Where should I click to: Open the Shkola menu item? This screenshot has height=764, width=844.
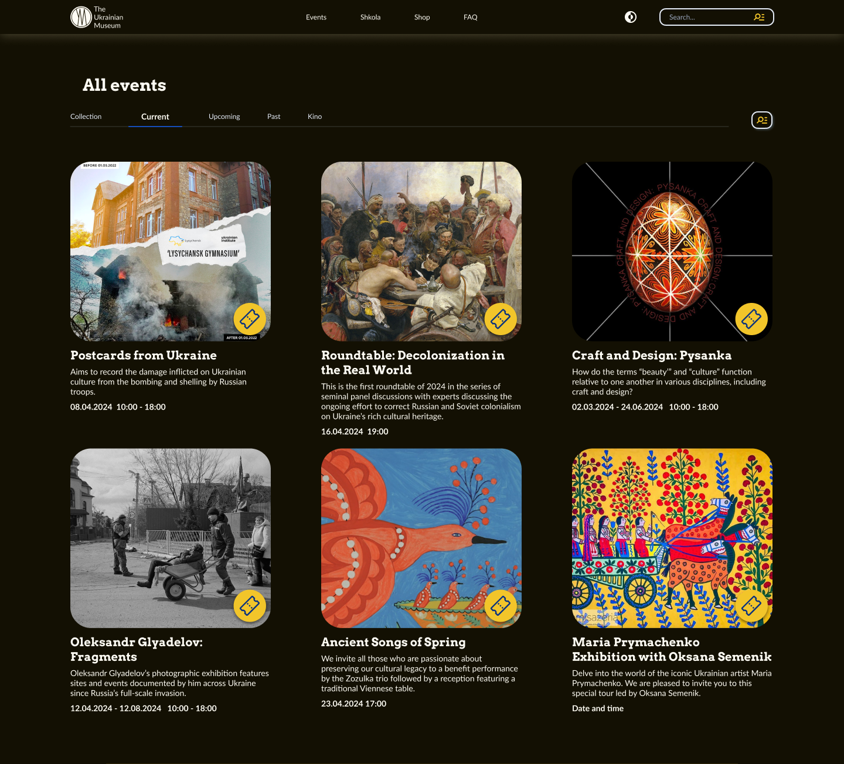coord(370,17)
